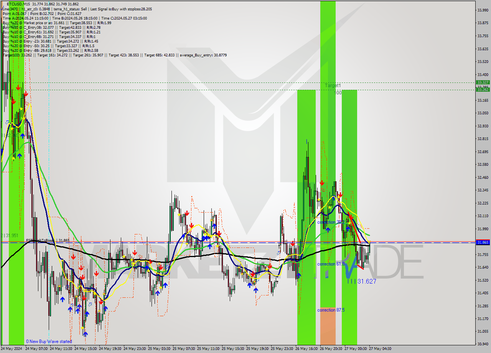The image size is (491, 353).
Task: Select the 'Entry -50: 30.25' line
Action: click(48, 46)
